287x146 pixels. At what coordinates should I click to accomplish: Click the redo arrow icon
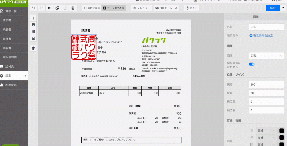tap(41, 8)
